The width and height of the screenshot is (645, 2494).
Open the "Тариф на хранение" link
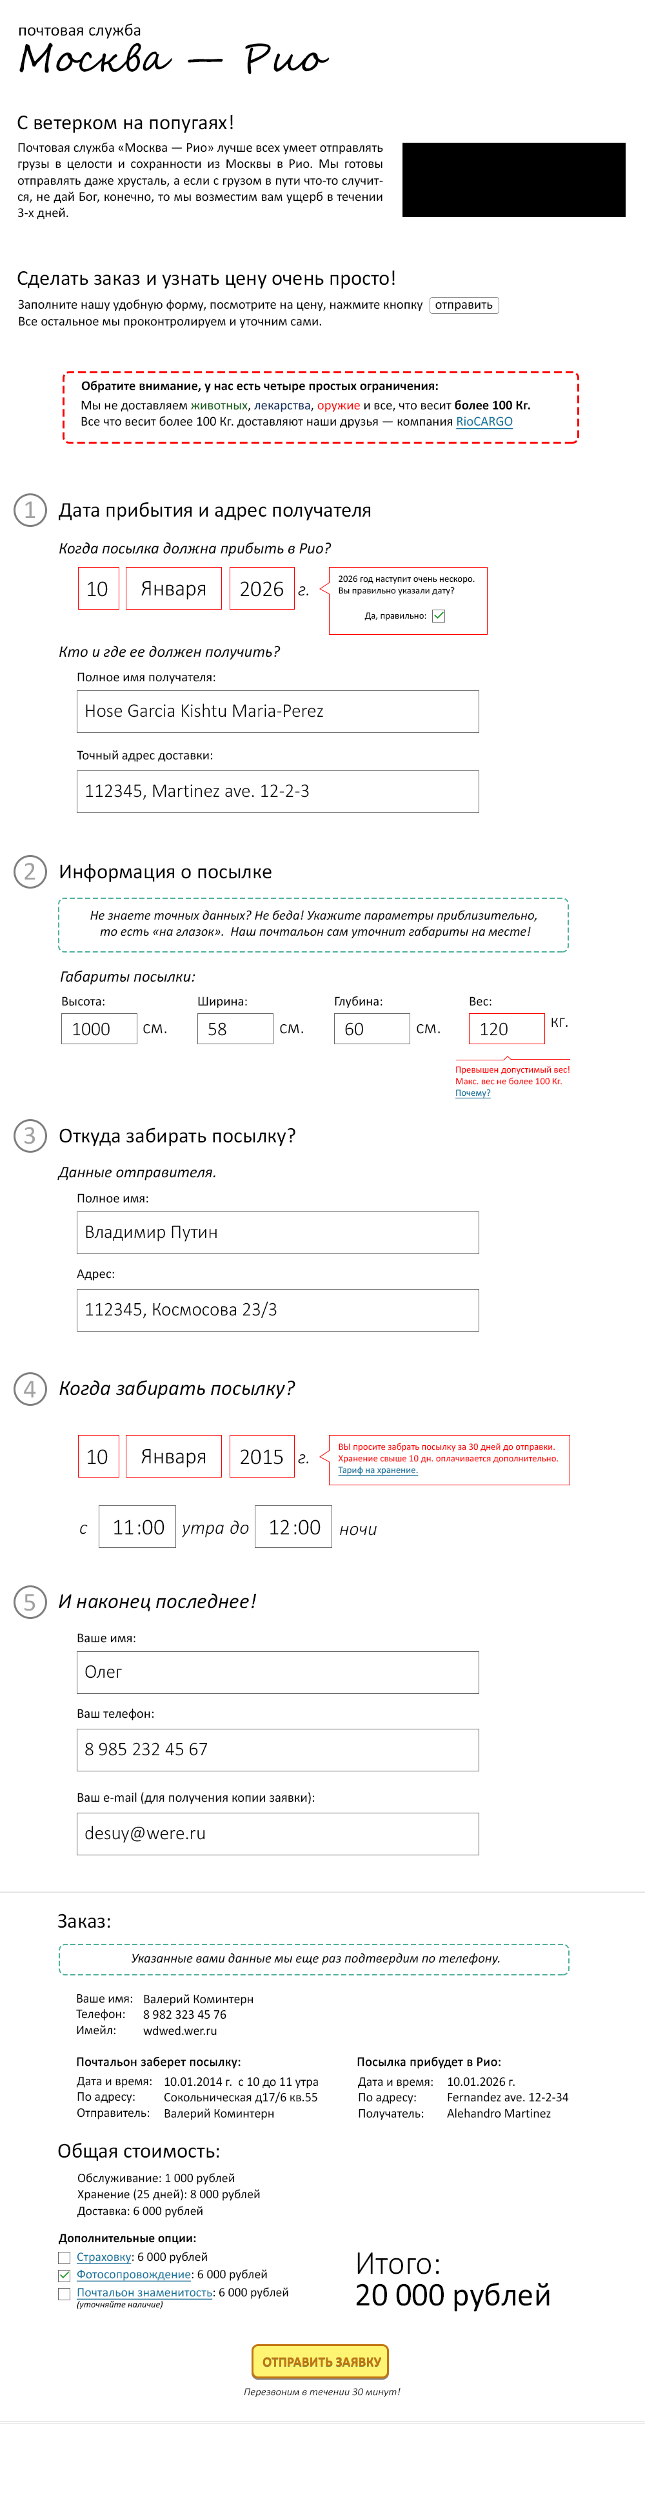(x=377, y=1470)
